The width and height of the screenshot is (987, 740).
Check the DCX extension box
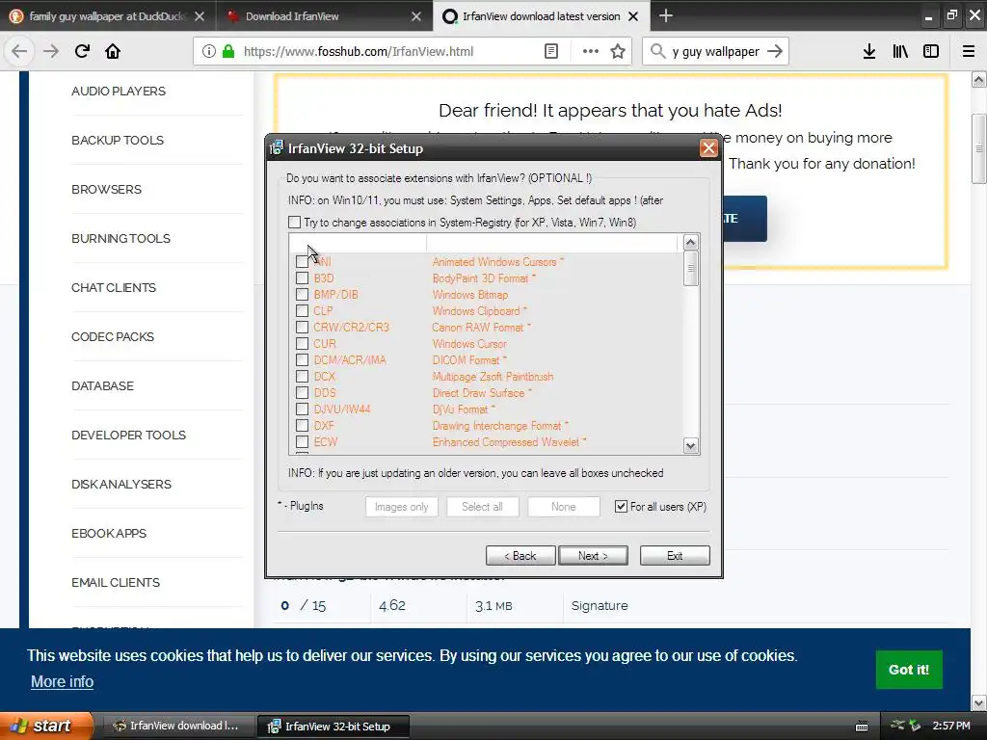click(x=302, y=377)
